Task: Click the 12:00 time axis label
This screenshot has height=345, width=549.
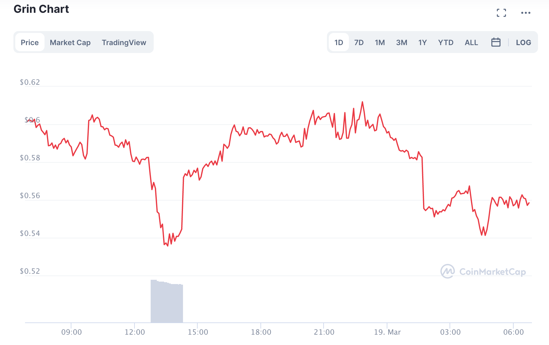Action: coord(135,332)
